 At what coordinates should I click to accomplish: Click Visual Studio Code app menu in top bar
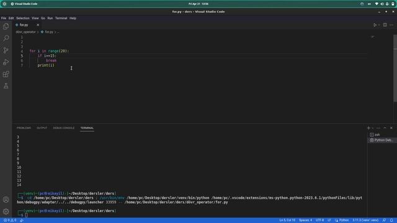pyautogui.click(x=24, y=4)
